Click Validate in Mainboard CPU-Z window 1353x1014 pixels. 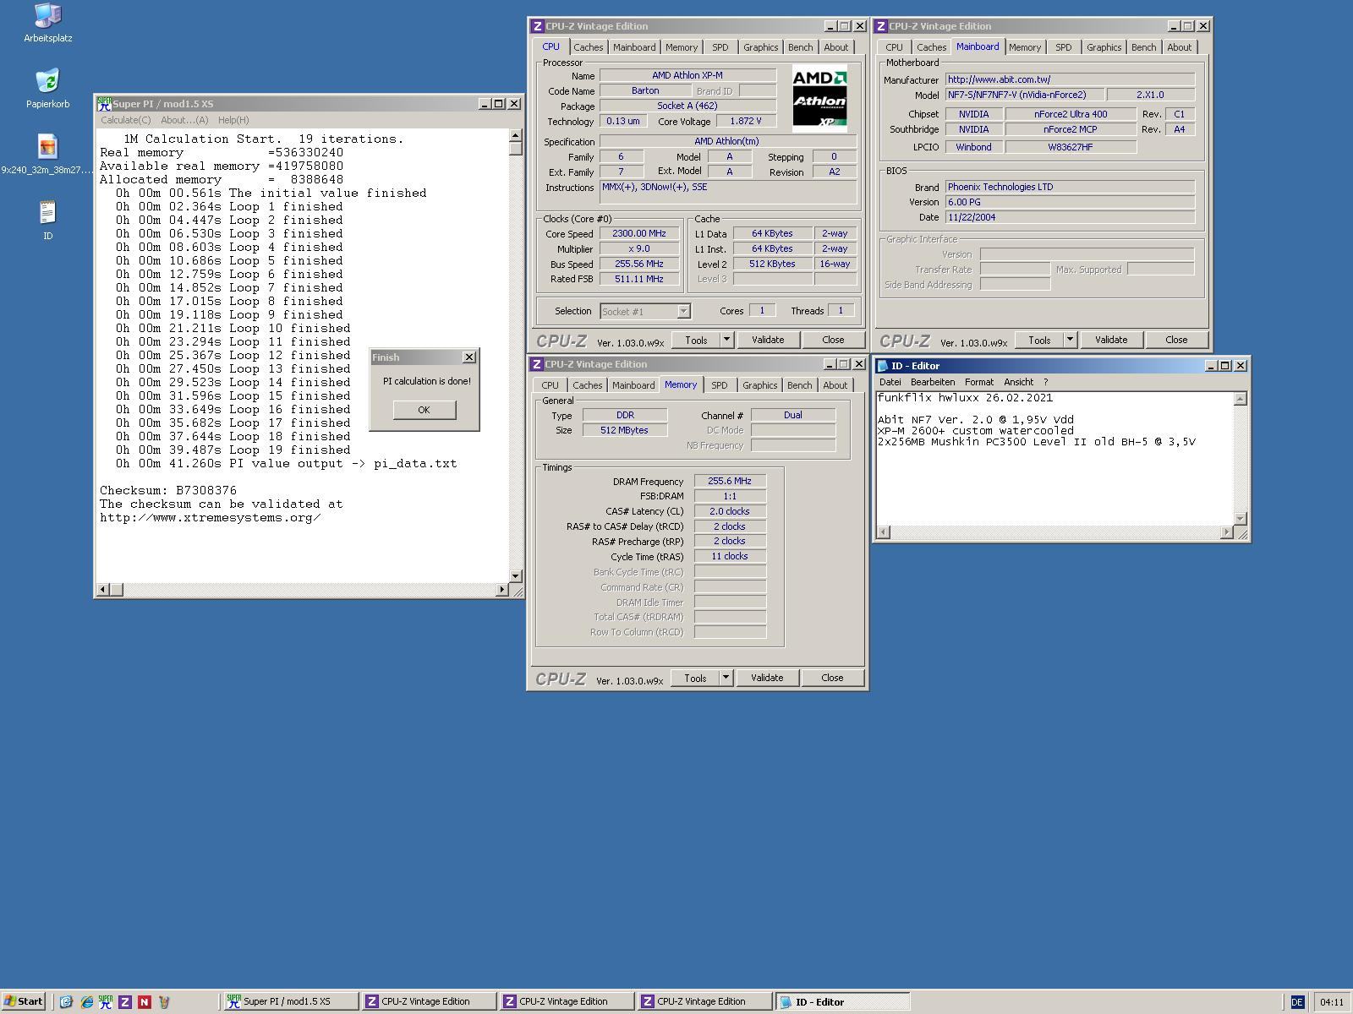(x=1111, y=340)
